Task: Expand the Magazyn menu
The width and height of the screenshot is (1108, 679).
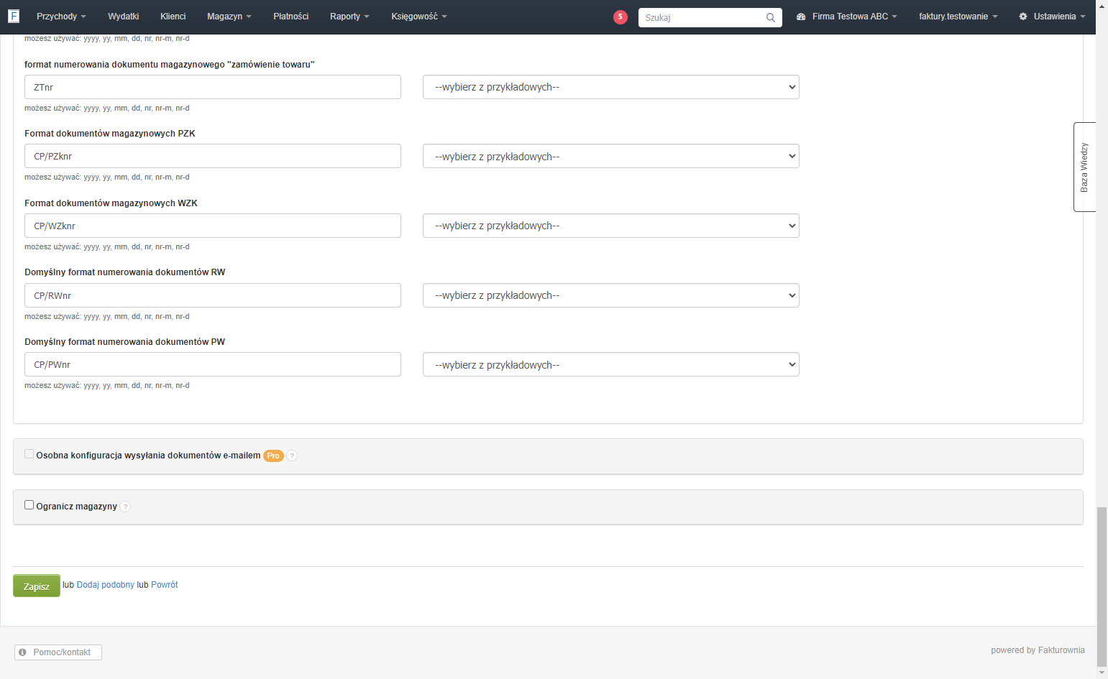Action: point(229,17)
